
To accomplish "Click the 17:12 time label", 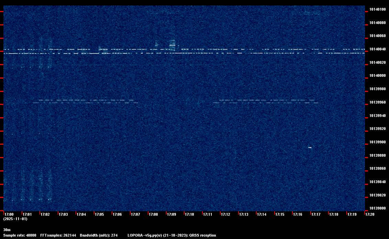I will (225, 214).
